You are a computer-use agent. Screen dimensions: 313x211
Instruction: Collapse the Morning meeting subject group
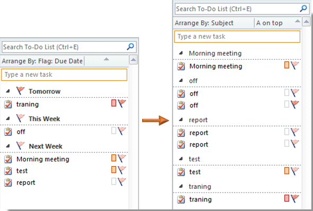(181, 53)
